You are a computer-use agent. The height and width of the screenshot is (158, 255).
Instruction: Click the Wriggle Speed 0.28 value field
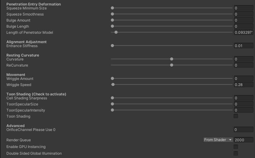(x=243, y=85)
